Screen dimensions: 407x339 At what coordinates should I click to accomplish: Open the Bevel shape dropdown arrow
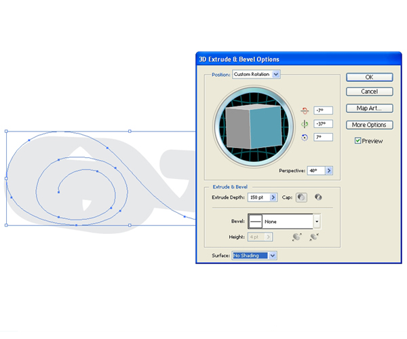(x=317, y=222)
